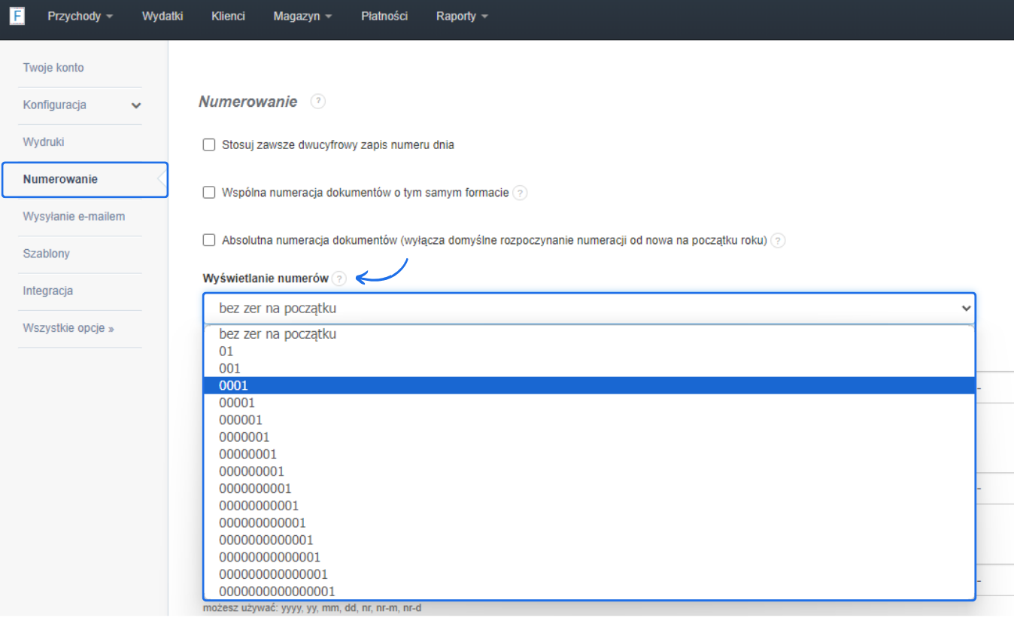Select the 0001 number format option
The height and width of the screenshot is (621, 1014).
point(233,385)
